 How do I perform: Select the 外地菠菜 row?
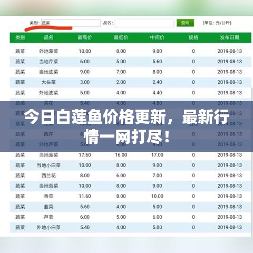[x=130, y=51]
